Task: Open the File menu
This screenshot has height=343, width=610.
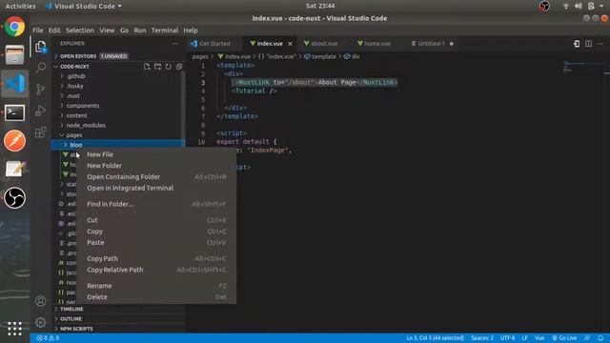Action: 38,30
